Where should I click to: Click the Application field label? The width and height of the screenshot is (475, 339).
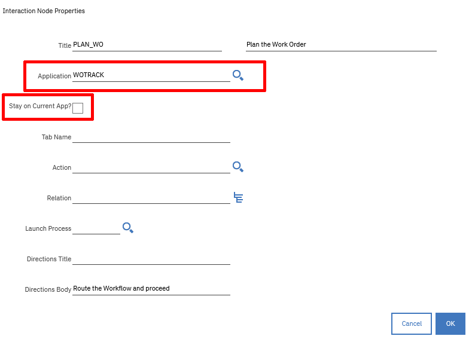click(x=54, y=76)
